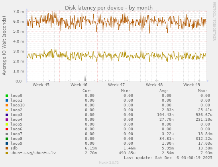Click the Average IO Wait axis title
The width and height of the screenshot is (218, 167).
pos(4,45)
